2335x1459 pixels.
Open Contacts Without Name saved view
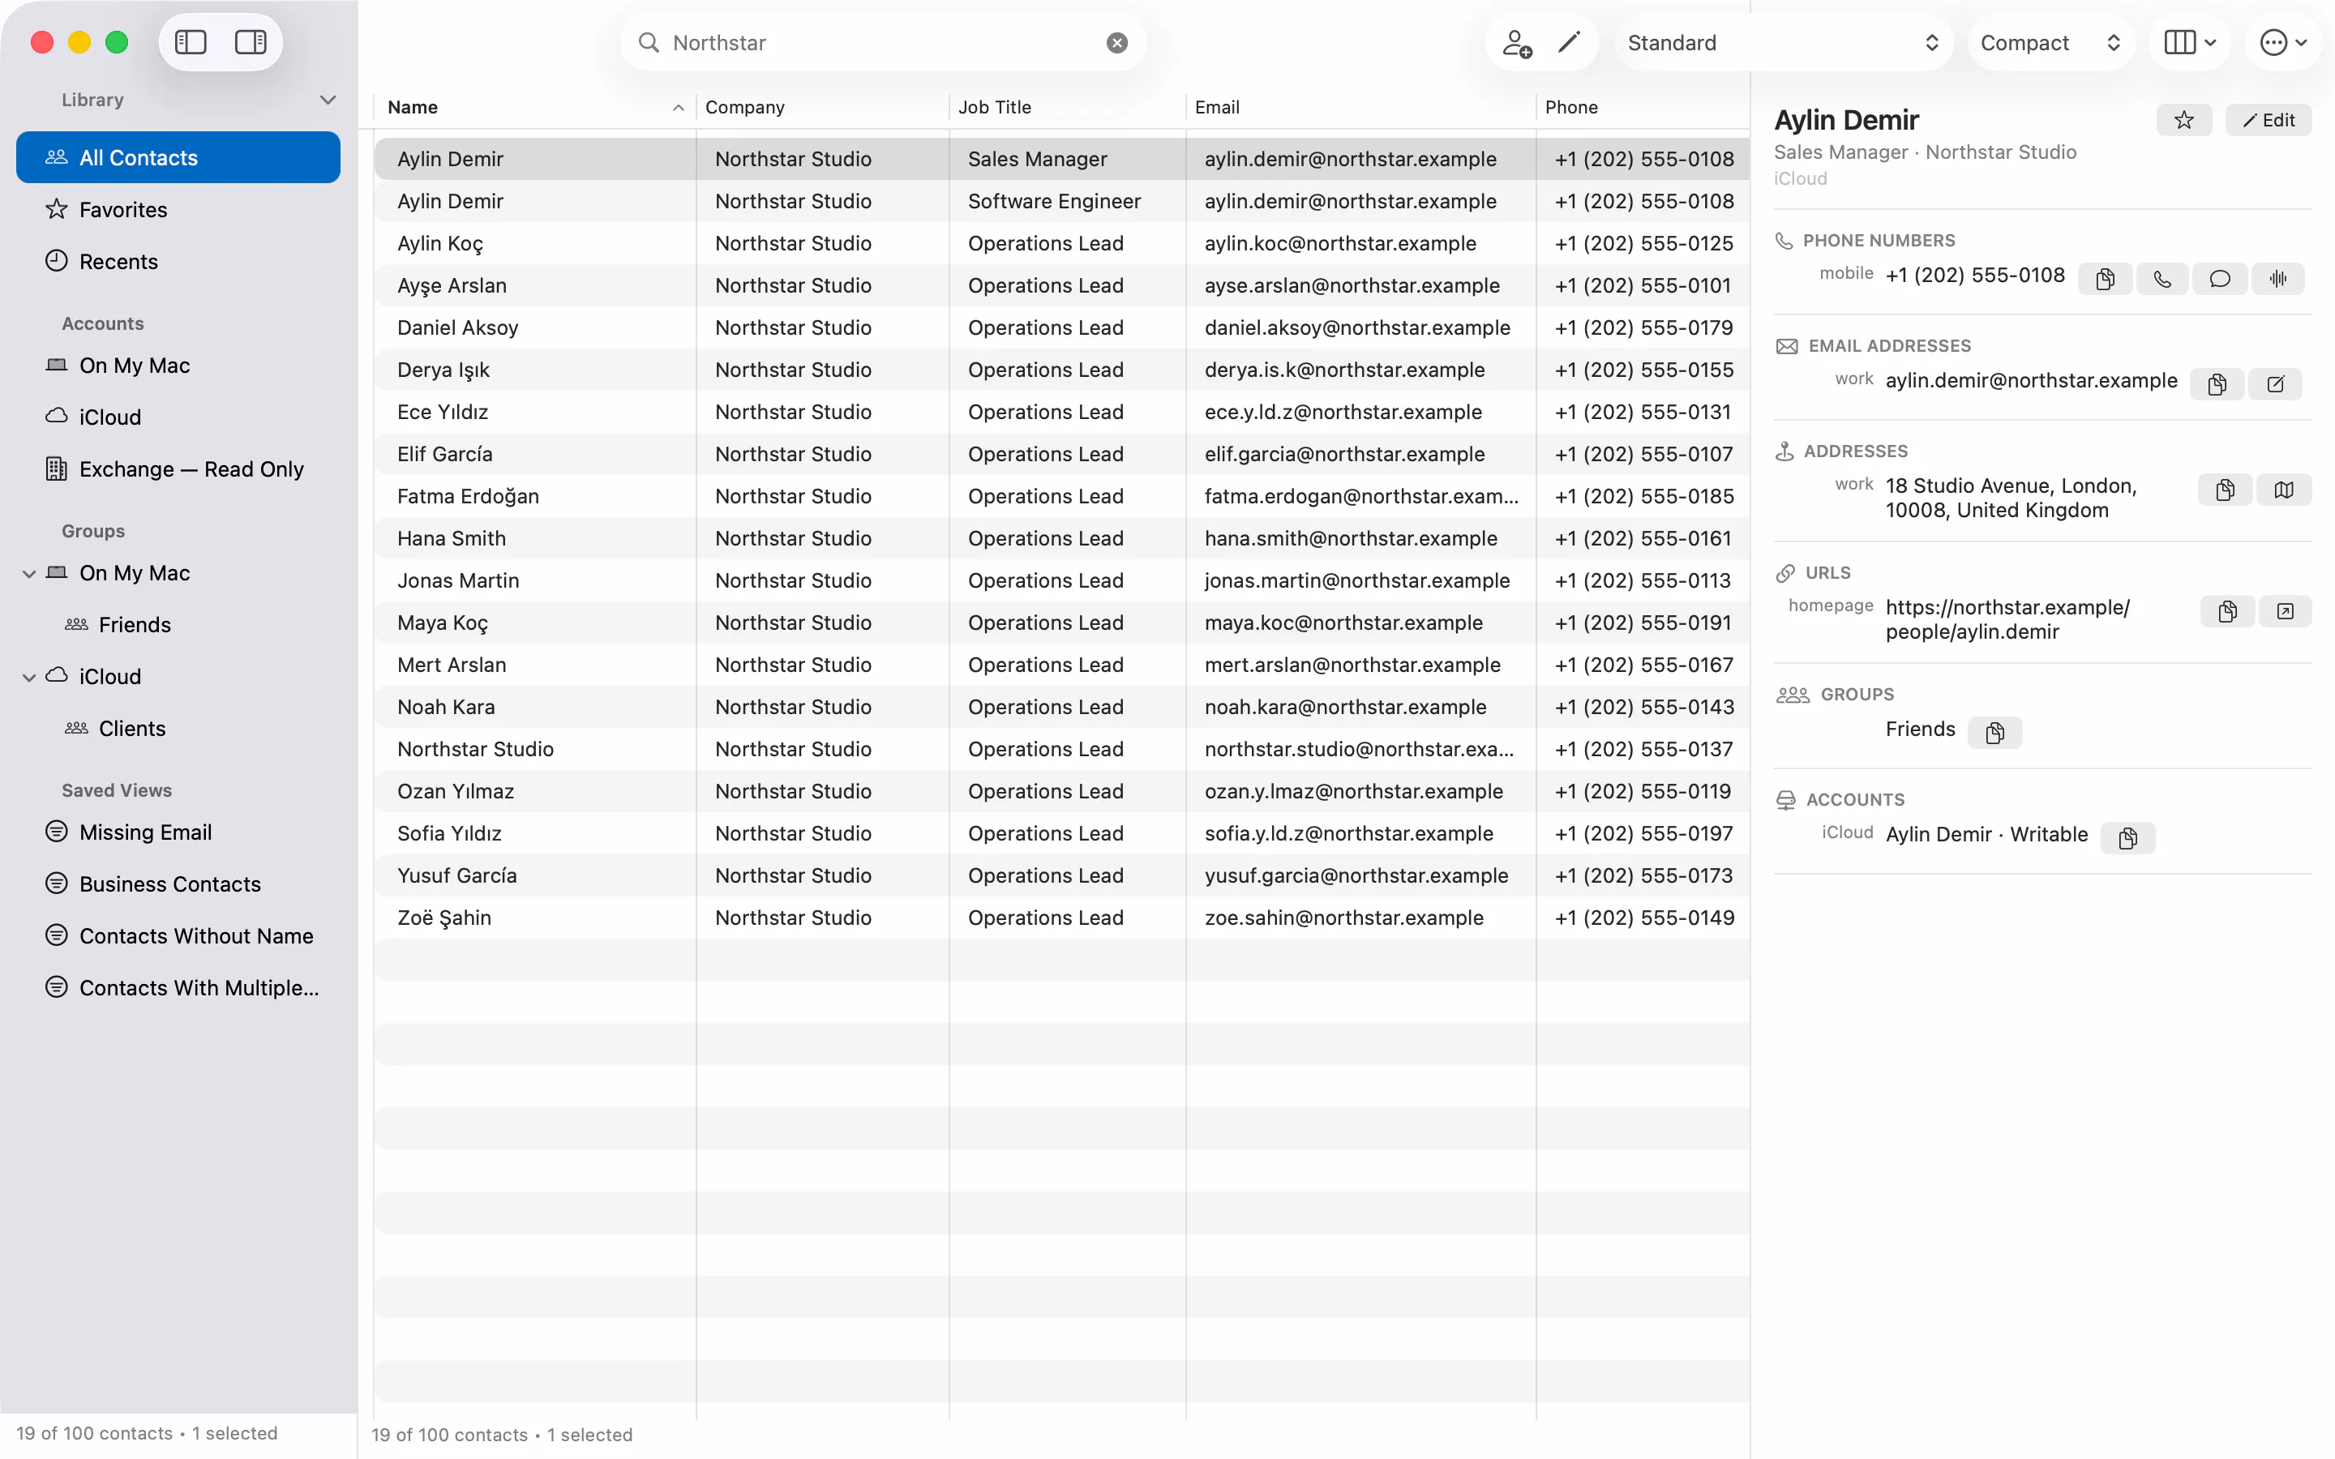(178, 936)
